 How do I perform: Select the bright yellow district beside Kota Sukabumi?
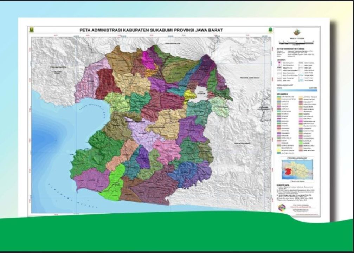(190, 95)
